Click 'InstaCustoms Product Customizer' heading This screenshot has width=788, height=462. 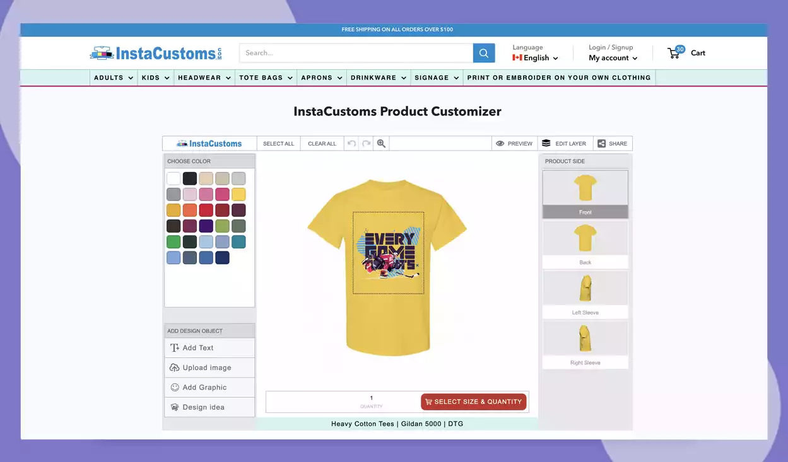(397, 112)
